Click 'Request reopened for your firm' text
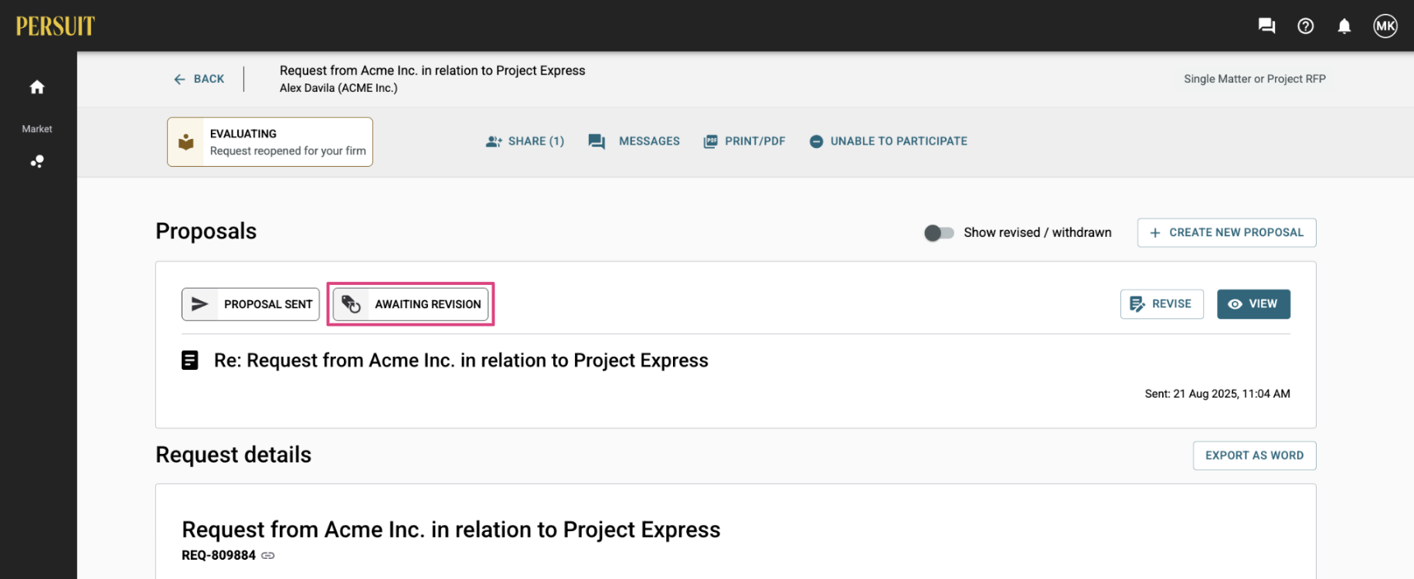Screen dimensions: 1414x579 (x=288, y=151)
